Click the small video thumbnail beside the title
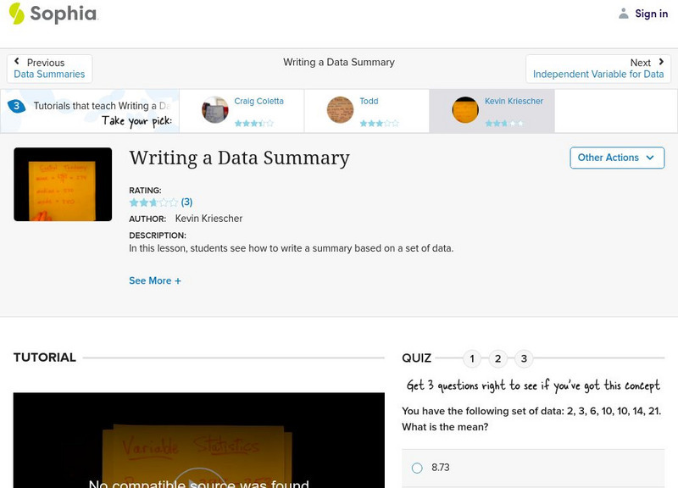The height and width of the screenshot is (488, 678). [63, 183]
